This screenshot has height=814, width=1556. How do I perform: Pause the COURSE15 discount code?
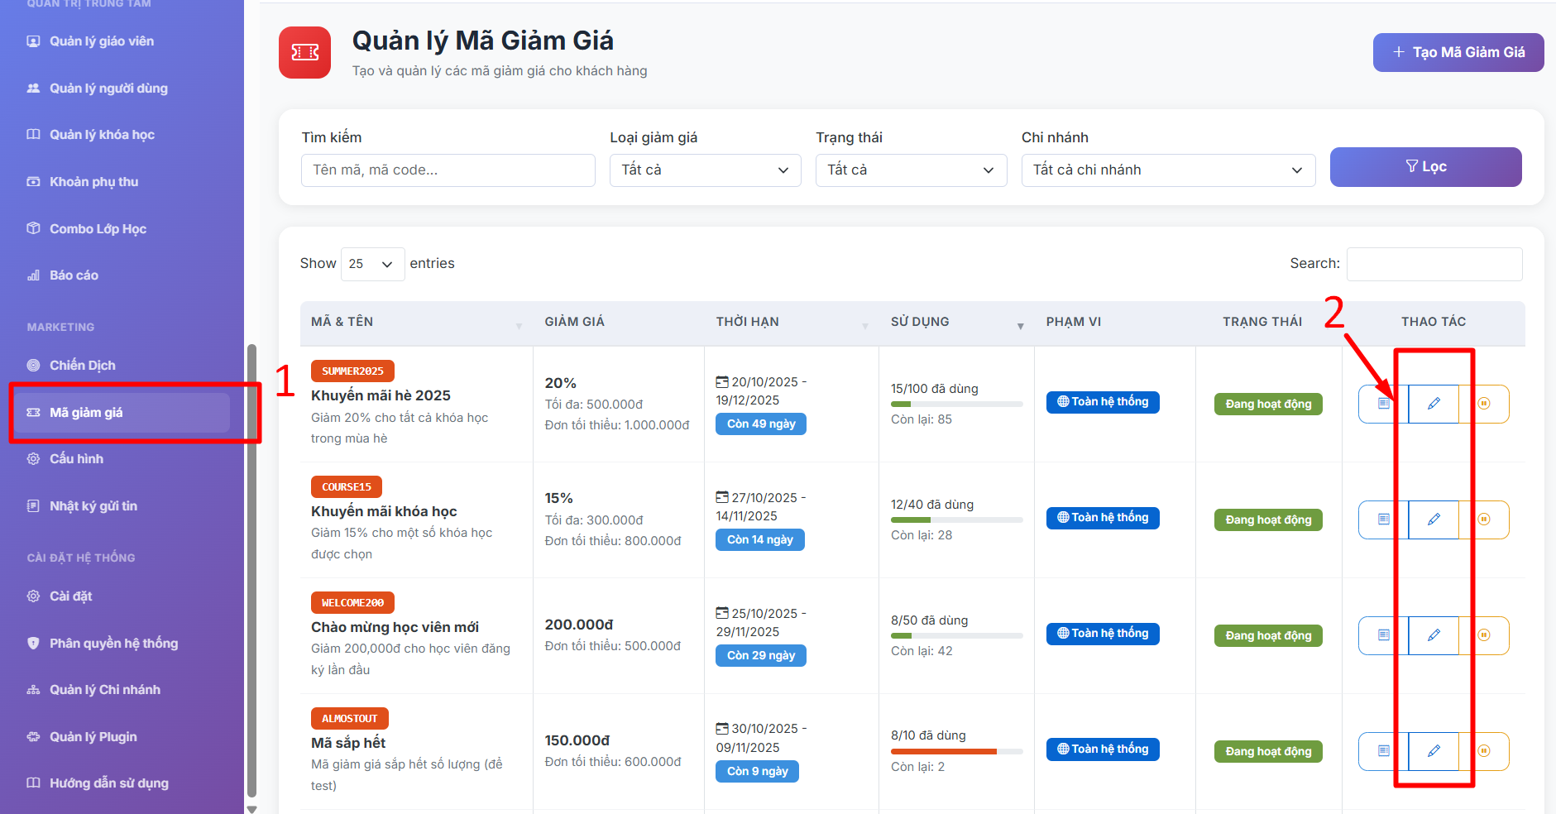pos(1484,520)
